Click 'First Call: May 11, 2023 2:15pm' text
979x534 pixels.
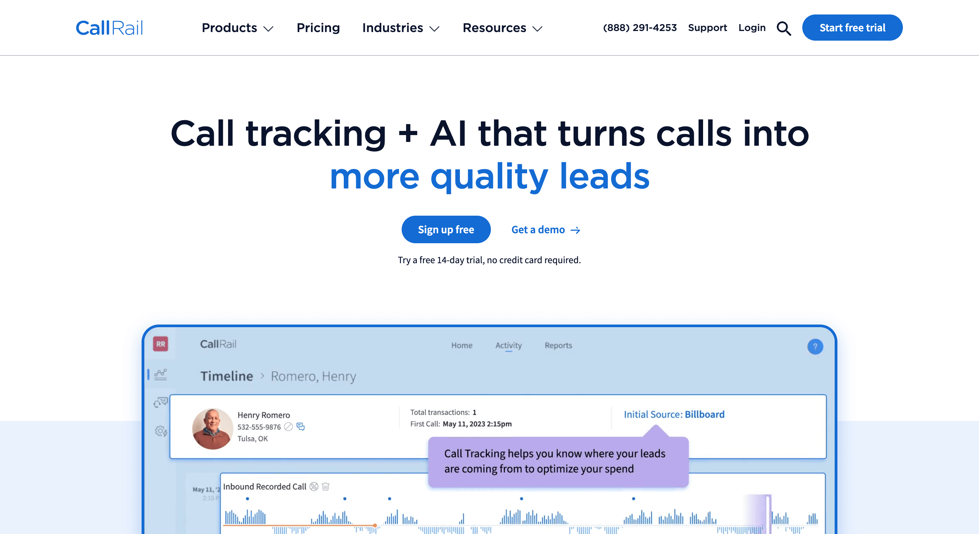point(461,424)
